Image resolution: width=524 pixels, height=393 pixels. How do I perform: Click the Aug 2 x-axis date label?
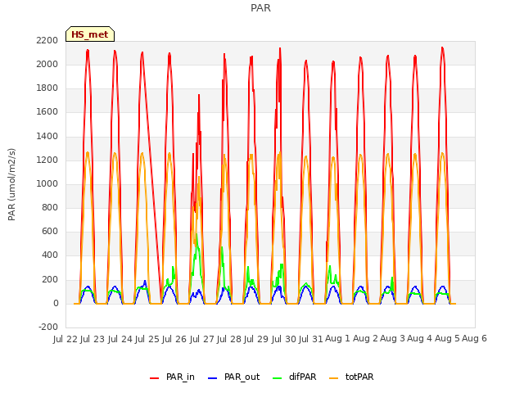tap(365, 339)
